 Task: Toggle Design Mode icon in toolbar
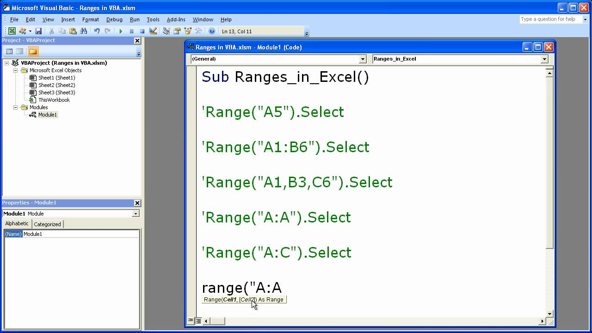153,31
